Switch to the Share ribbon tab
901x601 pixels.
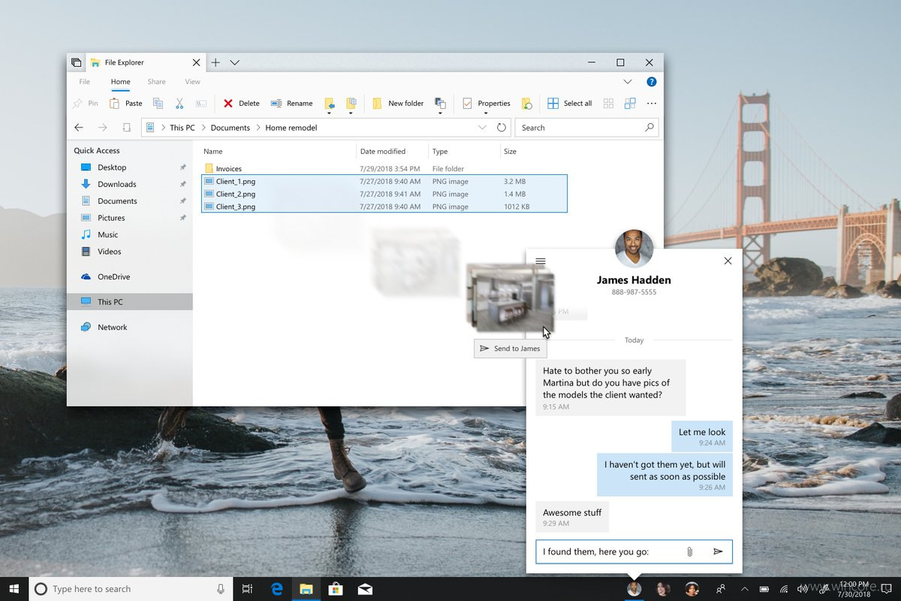[156, 82]
